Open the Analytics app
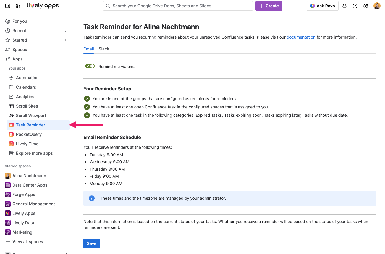The image size is (385, 254). [25, 96]
